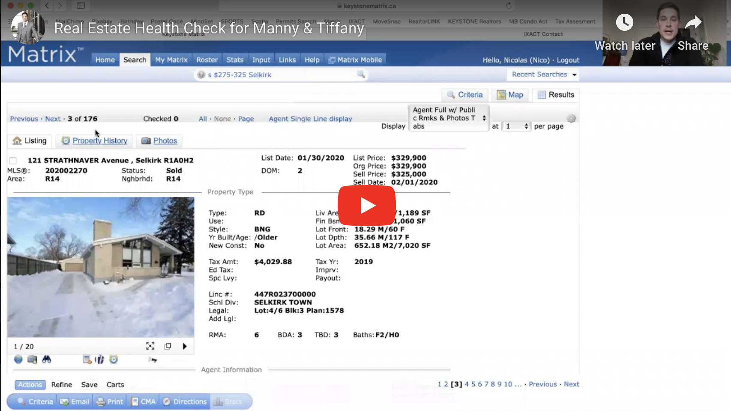Open the video title Real Estate Health Check
Viewport: 731px width, 411px height.
[x=209, y=28]
